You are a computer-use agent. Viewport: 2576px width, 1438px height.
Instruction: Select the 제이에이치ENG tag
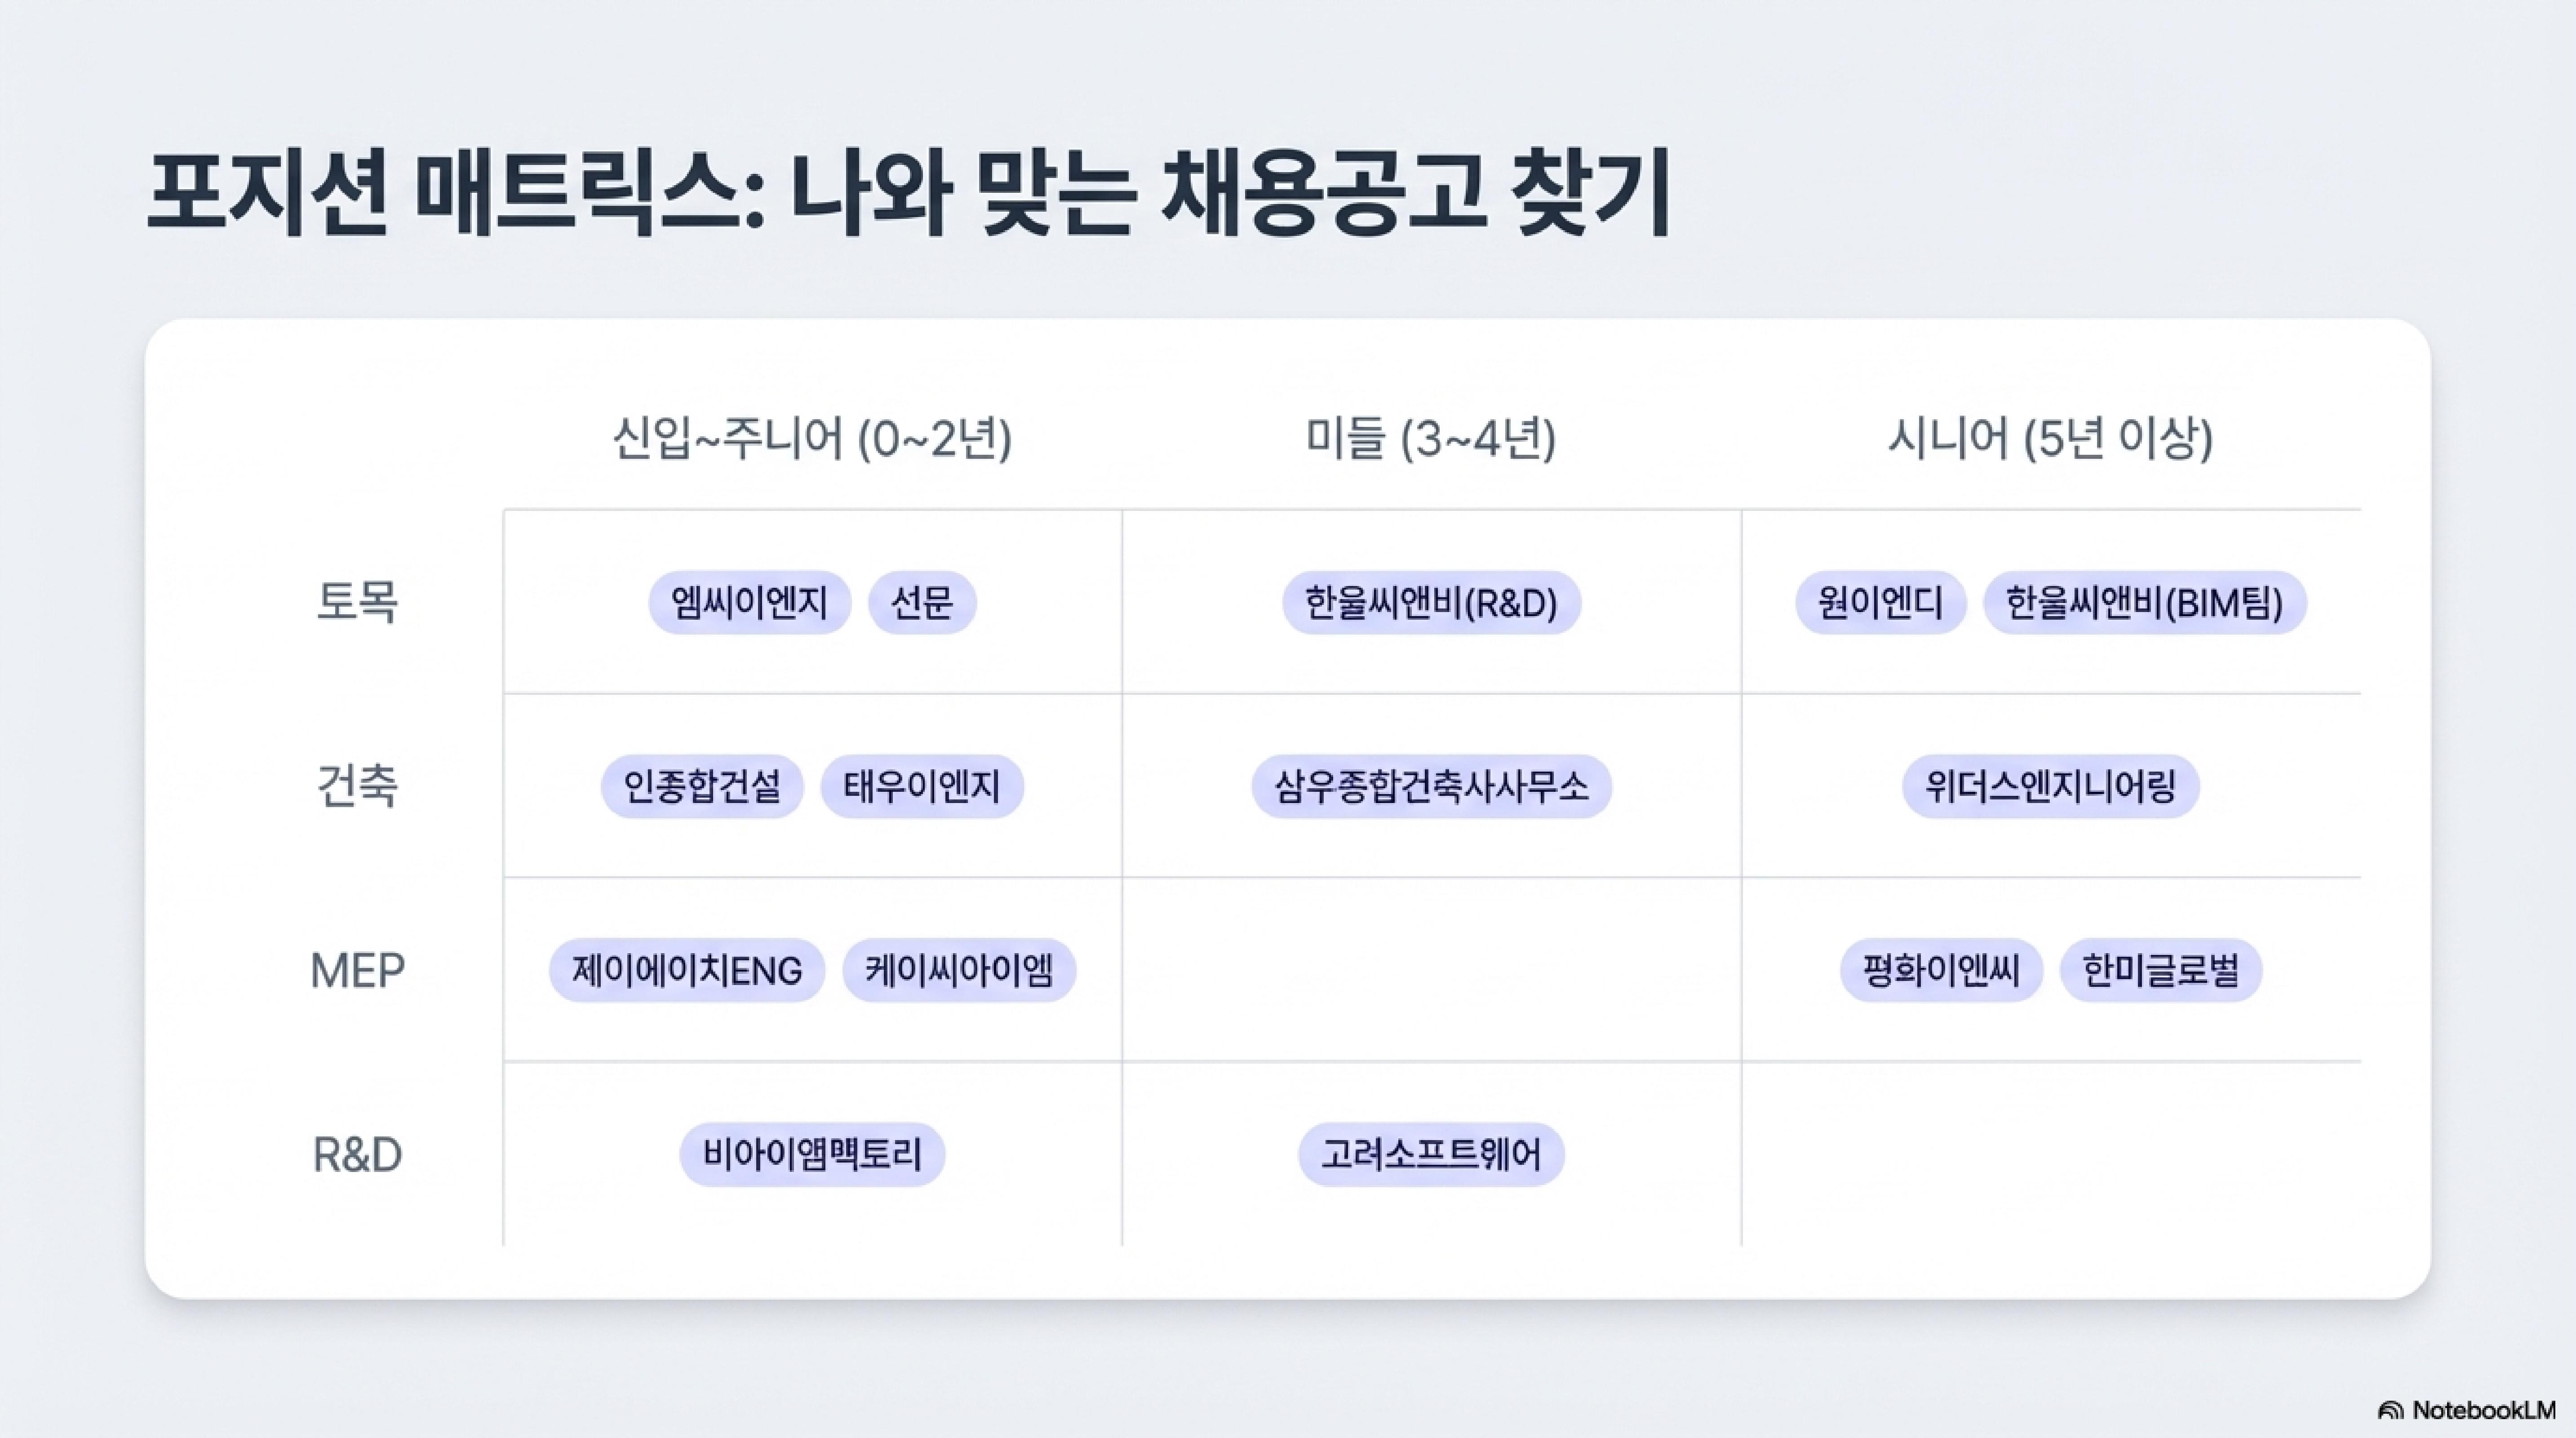tap(687, 971)
